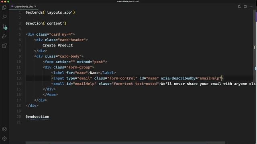
Task: Click the @endsection line
Action: pos(37,117)
